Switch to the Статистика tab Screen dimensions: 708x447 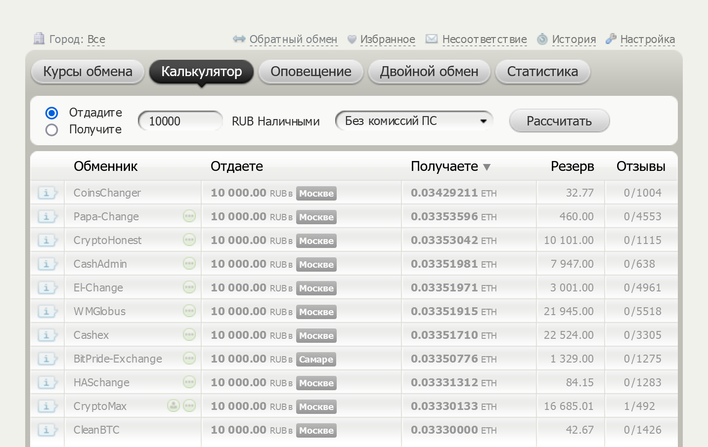coord(542,72)
